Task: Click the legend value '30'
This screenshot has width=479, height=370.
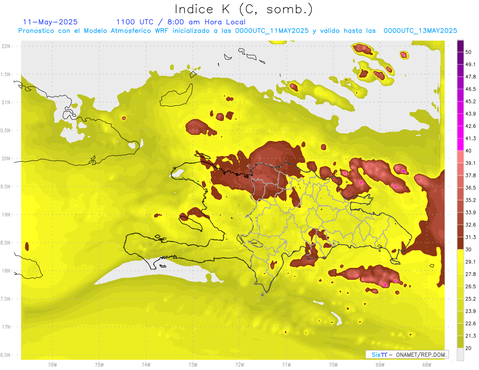Action: (x=469, y=249)
